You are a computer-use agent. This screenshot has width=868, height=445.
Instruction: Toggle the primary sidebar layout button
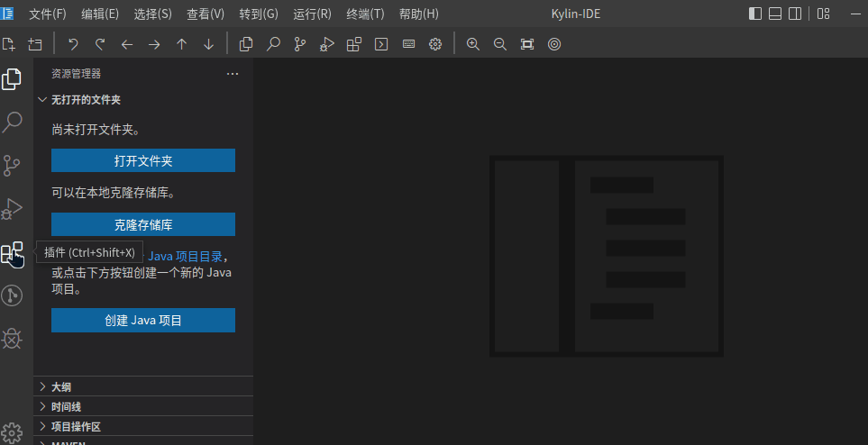[x=755, y=14]
